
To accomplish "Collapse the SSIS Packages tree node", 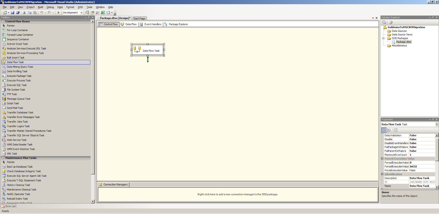I will pos(383,38).
